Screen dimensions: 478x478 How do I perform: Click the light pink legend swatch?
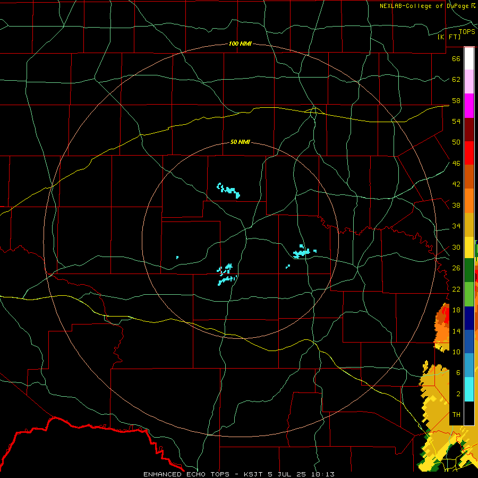click(469, 81)
